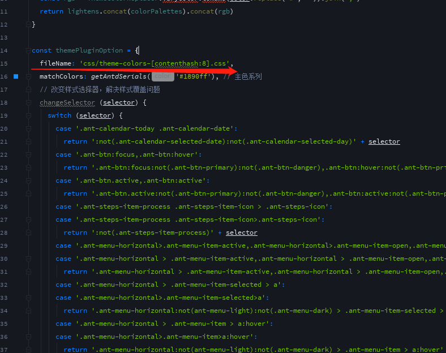The width and height of the screenshot is (446, 353).
Task: Click the matchColors property name
Action: 61,76
